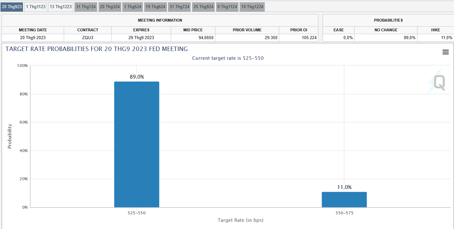Image resolution: width=454 pixels, height=229 pixels.
Task: Select the 29 Thg9 2023 expires cell
Action: pyautogui.click(x=141, y=38)
